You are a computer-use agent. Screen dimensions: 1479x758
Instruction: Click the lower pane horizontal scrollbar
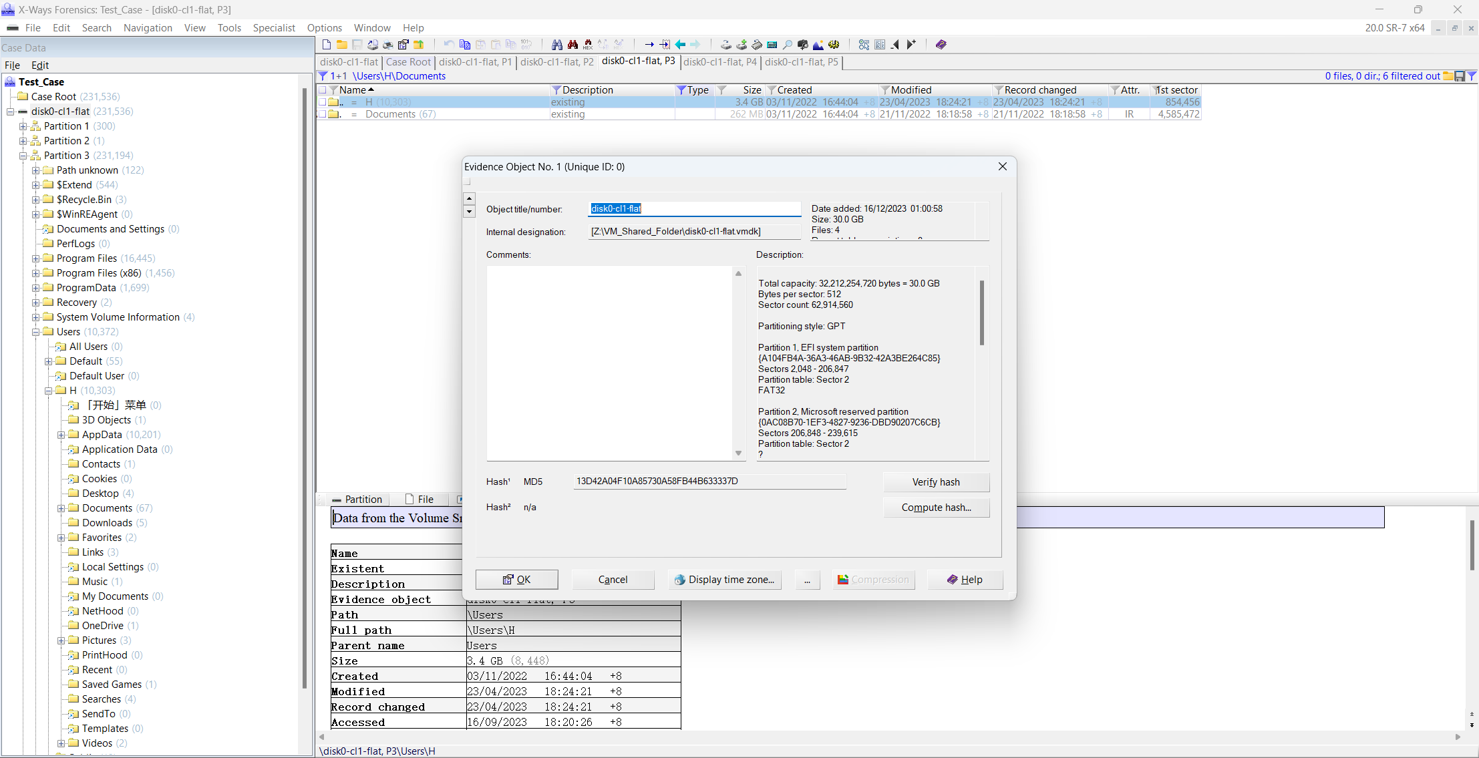pos(890,737)
